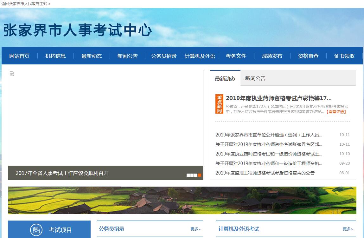Select the second slideshow indicator dot
The height and width of the screenshot is (238, 364).
tap(192, 175)
